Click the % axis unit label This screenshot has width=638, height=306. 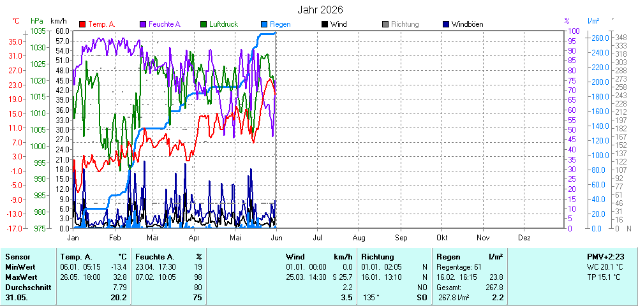point(567,21)
